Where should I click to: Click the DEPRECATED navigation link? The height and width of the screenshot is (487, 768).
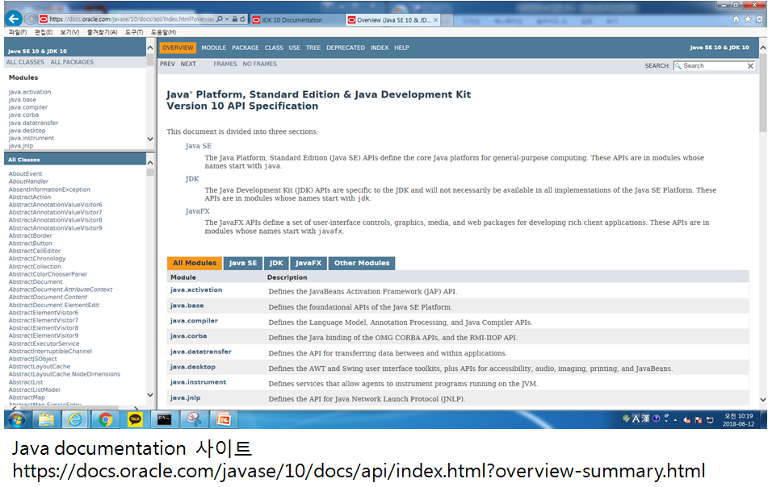(346, 48)
